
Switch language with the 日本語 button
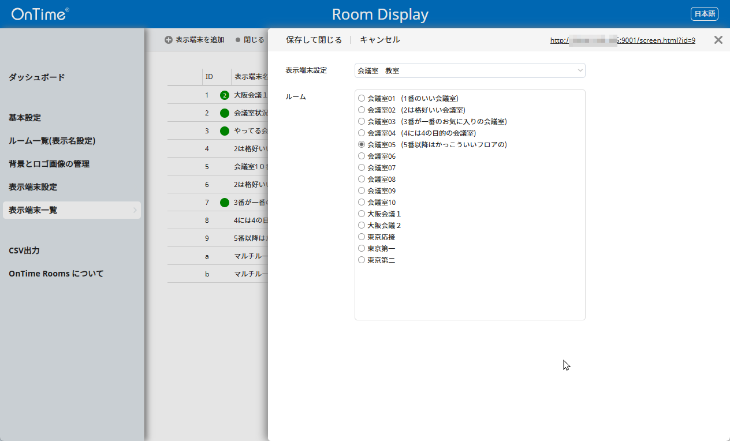point(704,14)
